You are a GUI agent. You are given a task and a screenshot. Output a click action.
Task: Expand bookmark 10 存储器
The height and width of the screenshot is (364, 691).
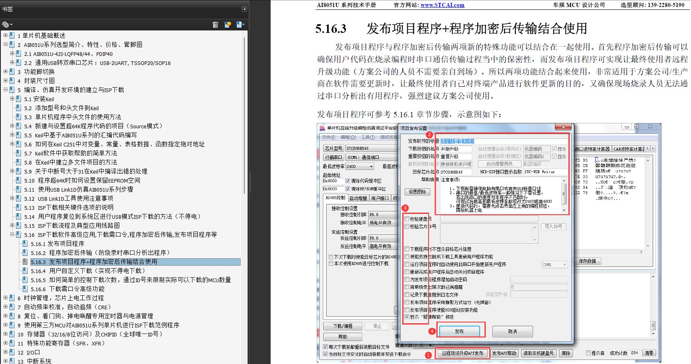click(x=5, y=334)
